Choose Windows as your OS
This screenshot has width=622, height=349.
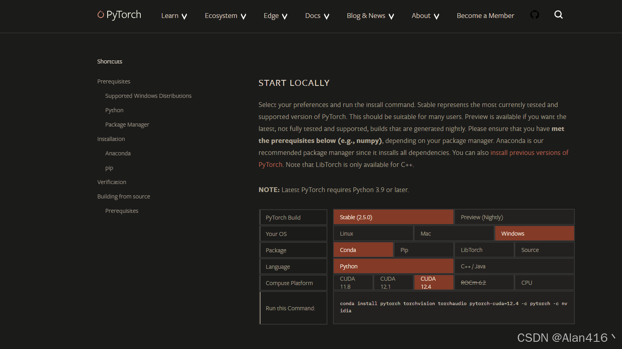click(x=535, y=234)
